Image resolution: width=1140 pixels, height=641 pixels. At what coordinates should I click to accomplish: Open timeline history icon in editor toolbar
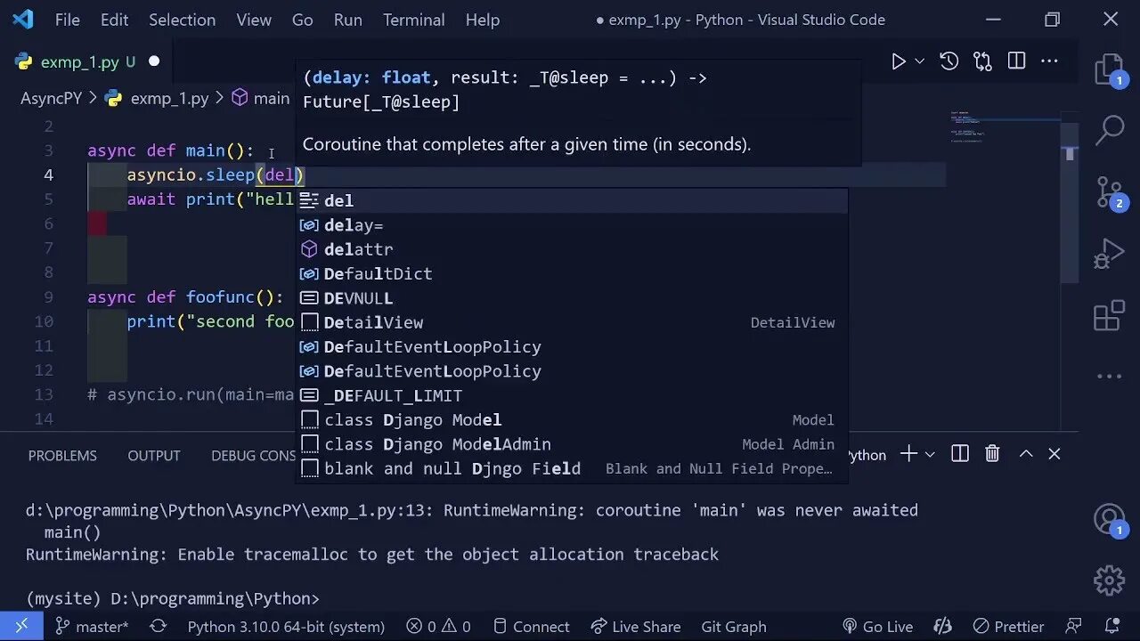[x=949, y=61]
